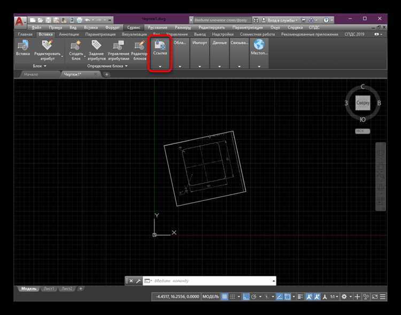The width and height of the screenshot is (401, 315).
Task: Expand the arrow below the Ссылка panel
Action: tap(160, 66)
